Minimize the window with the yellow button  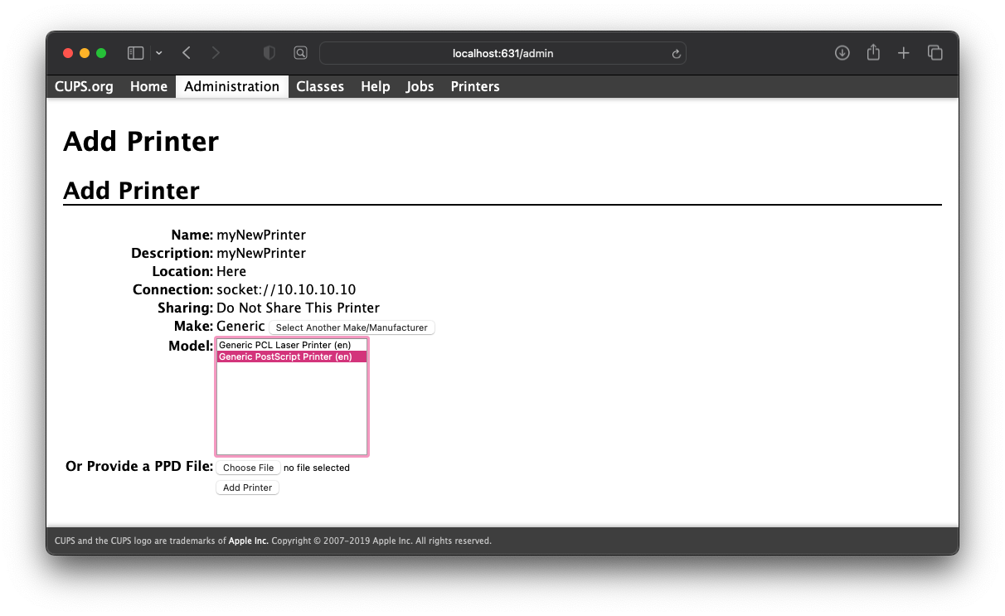click(85, 53)
